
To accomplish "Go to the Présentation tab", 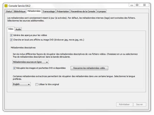I will (x=63, y=11).
